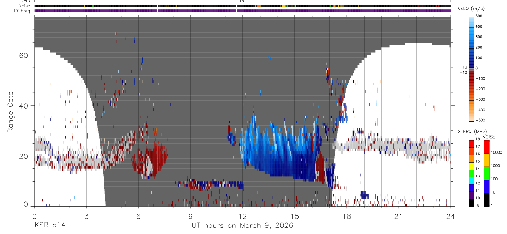507x234 pixels.
Task: Click the 1000 label in NOISE legend
Action: (x=495, y=165)
